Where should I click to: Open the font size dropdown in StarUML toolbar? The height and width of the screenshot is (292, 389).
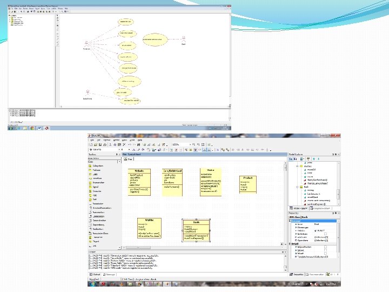pyautogui.click(x=129, y=150)
